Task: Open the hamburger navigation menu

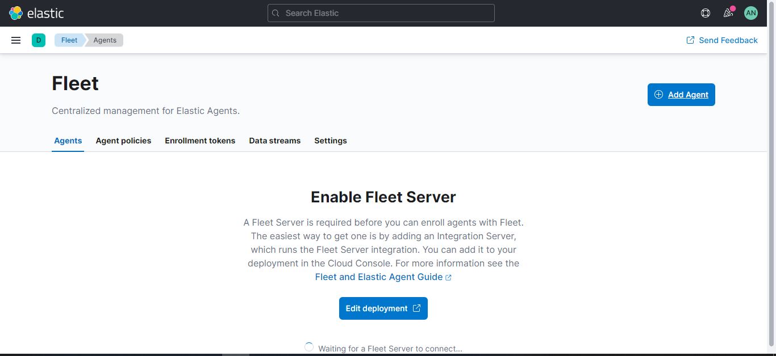Action: tap(16, 40)
